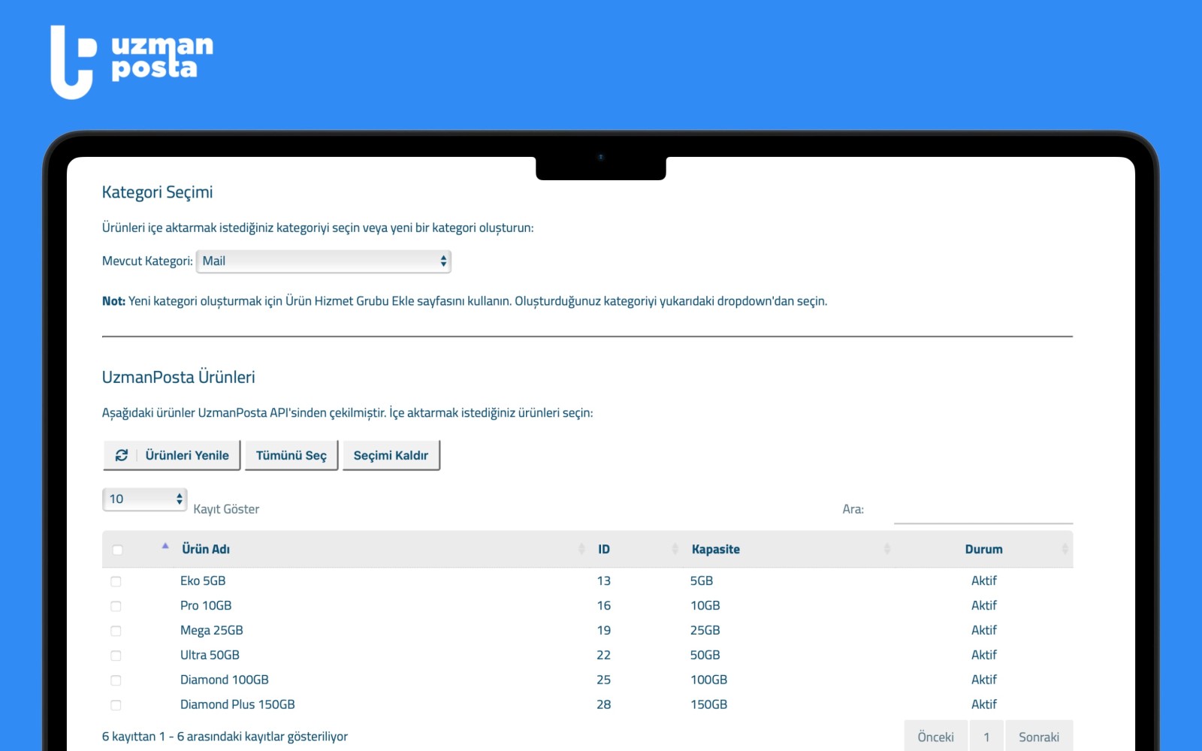This screenshot has height=751, width=1202.
Task: Select the Mega 25GB row checkbox
Action: tap(116, 631)
